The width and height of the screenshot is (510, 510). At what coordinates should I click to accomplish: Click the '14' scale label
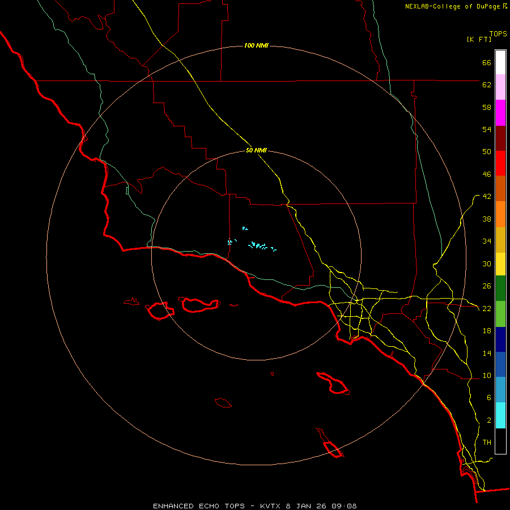pos(487,353)
